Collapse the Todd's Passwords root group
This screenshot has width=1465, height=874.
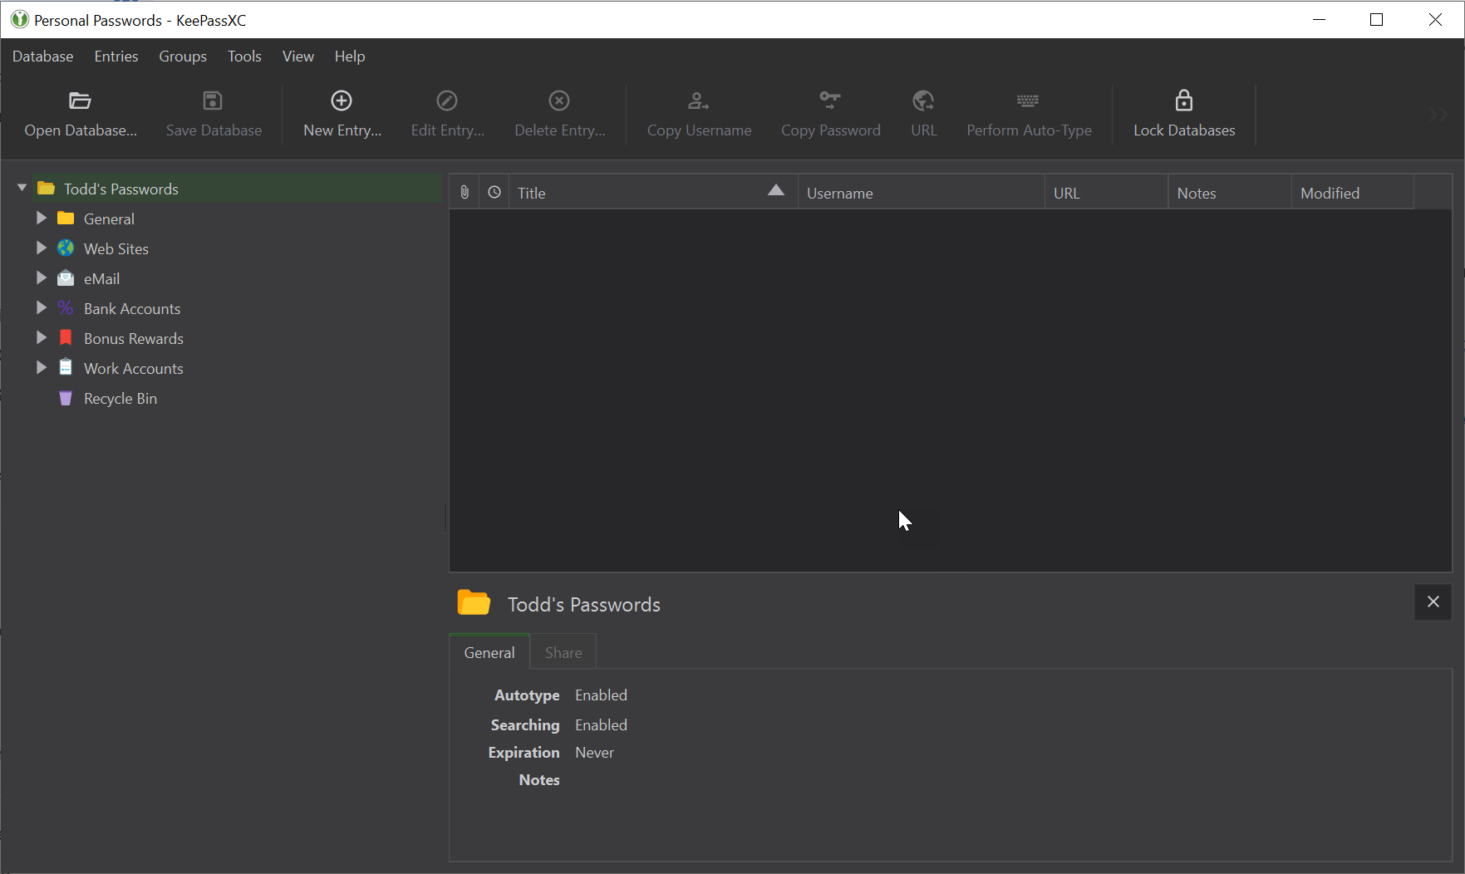(22, 189)
